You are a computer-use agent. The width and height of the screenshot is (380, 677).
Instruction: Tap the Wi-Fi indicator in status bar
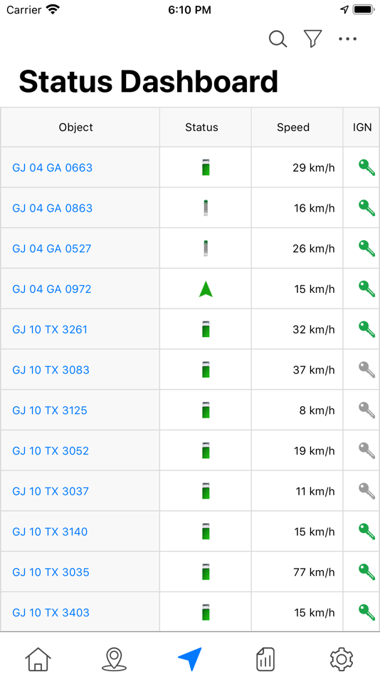click(x=53, y=9)
